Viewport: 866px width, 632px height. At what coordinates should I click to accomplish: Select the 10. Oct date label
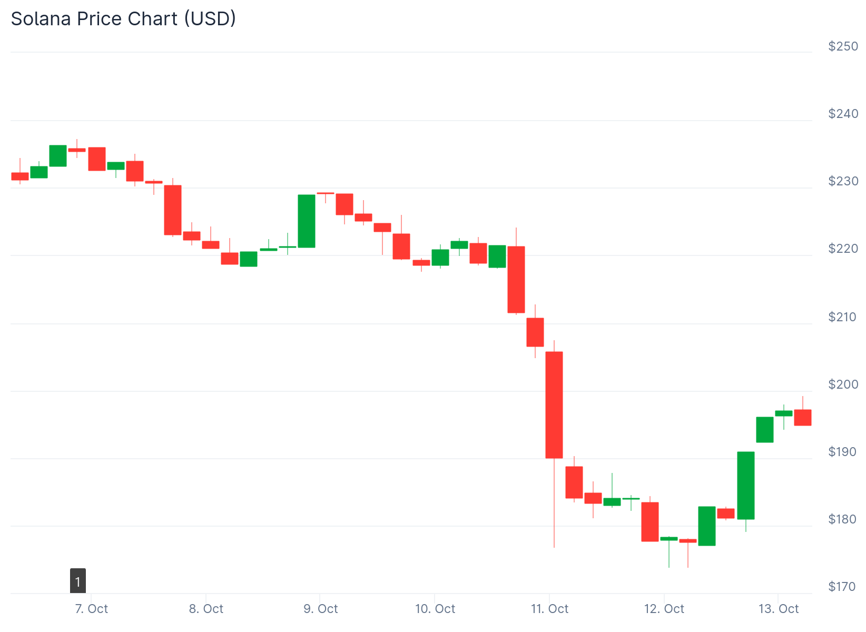tap(435, 609)
